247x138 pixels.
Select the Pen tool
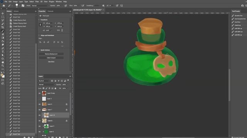pyautogui.click(x=3, y=48)
